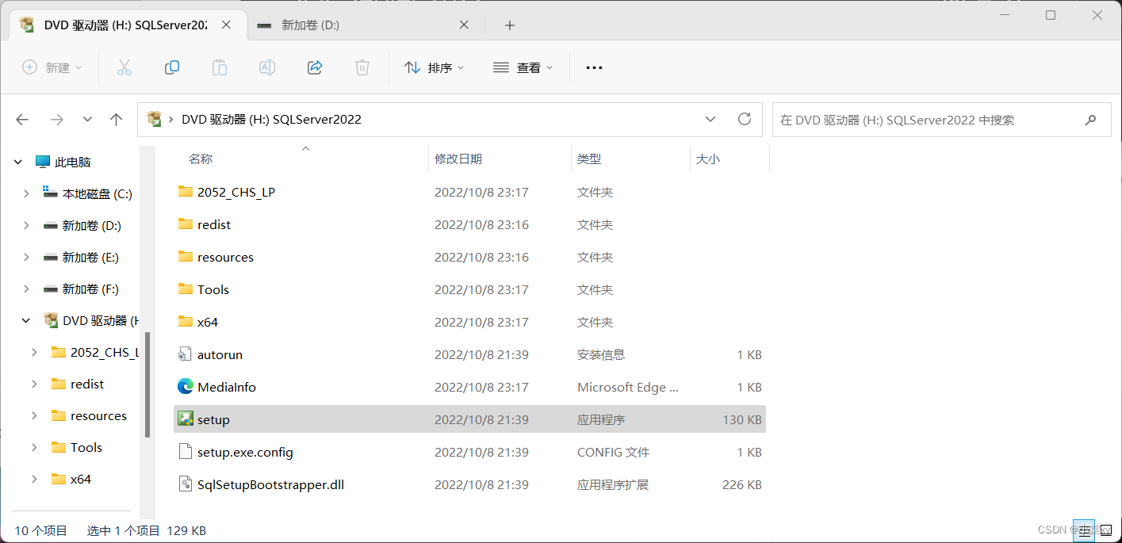Viewport: 1122px width, 543px height.
Task: Open the 查看 view dropdown
Action: (523, 68)
